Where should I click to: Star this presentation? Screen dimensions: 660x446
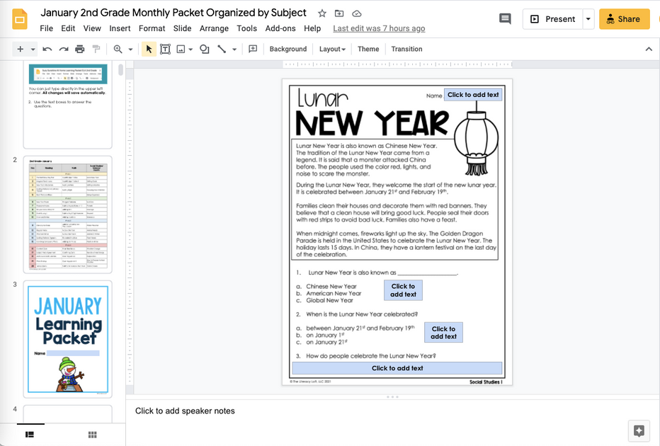pos(321,13)
